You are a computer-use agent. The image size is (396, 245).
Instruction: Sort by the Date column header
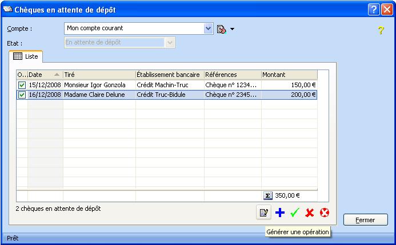[x=45, y=75]
